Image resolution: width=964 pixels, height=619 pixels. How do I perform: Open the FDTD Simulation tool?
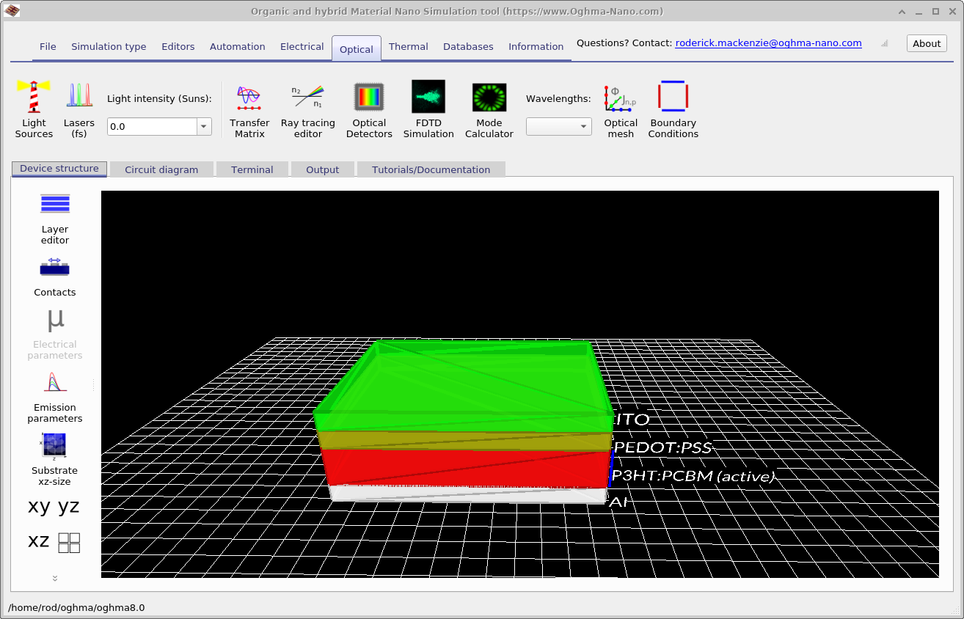(x=428, y=109)
